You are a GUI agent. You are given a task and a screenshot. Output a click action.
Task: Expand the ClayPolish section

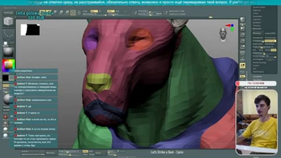[257, 19]
